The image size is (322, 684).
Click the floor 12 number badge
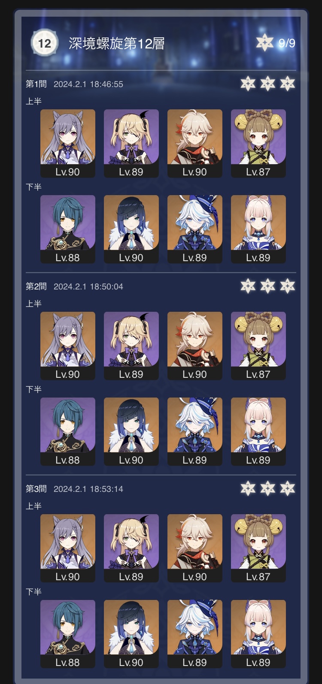(x=44, y=43)
